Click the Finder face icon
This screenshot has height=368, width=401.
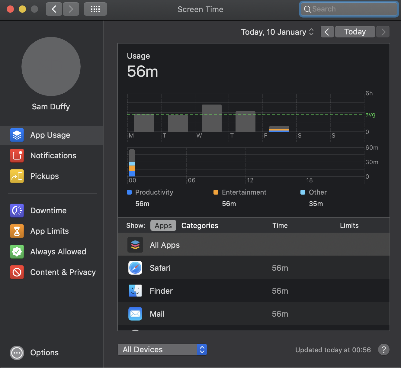click(x=135, y=291)
